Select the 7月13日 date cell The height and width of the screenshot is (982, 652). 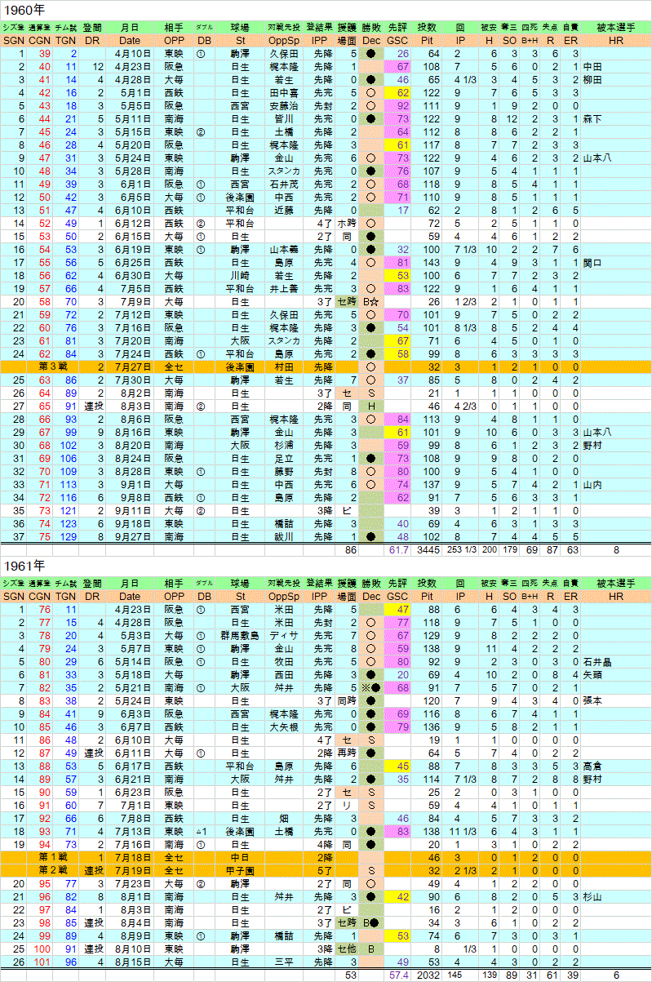point(129,831)
